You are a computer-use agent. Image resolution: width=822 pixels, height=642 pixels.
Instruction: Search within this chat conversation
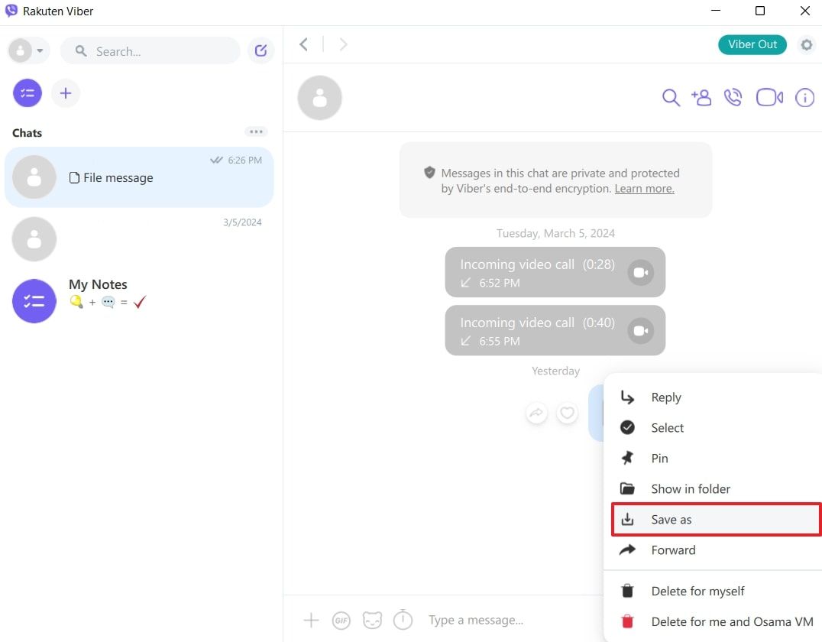click(x=671, y=98)
